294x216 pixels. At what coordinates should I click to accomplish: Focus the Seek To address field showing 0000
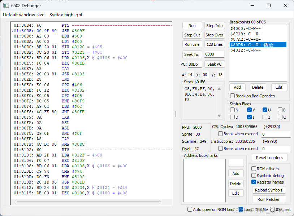(214, 54)
